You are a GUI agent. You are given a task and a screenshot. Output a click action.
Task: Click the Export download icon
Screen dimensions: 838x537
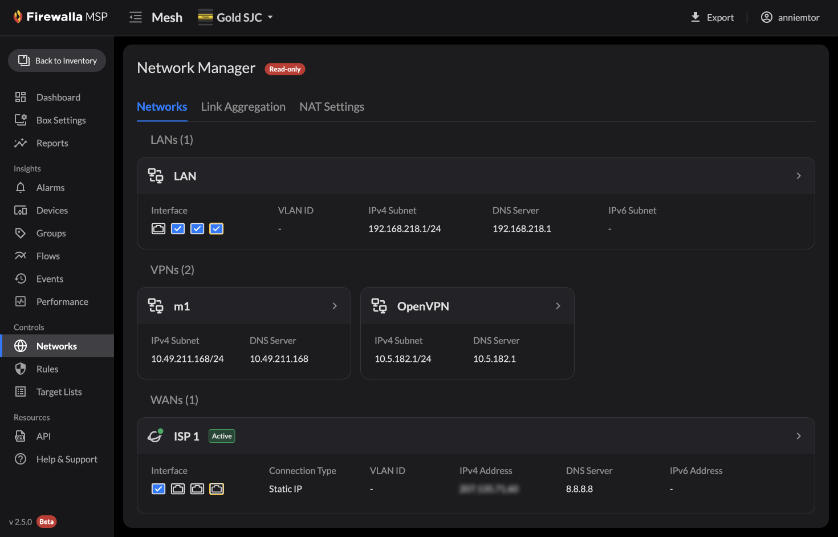(x=695, y=17)
